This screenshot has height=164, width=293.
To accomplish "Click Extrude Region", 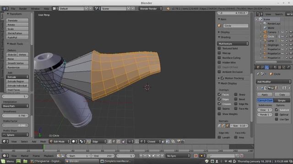I will pos(17,81).
